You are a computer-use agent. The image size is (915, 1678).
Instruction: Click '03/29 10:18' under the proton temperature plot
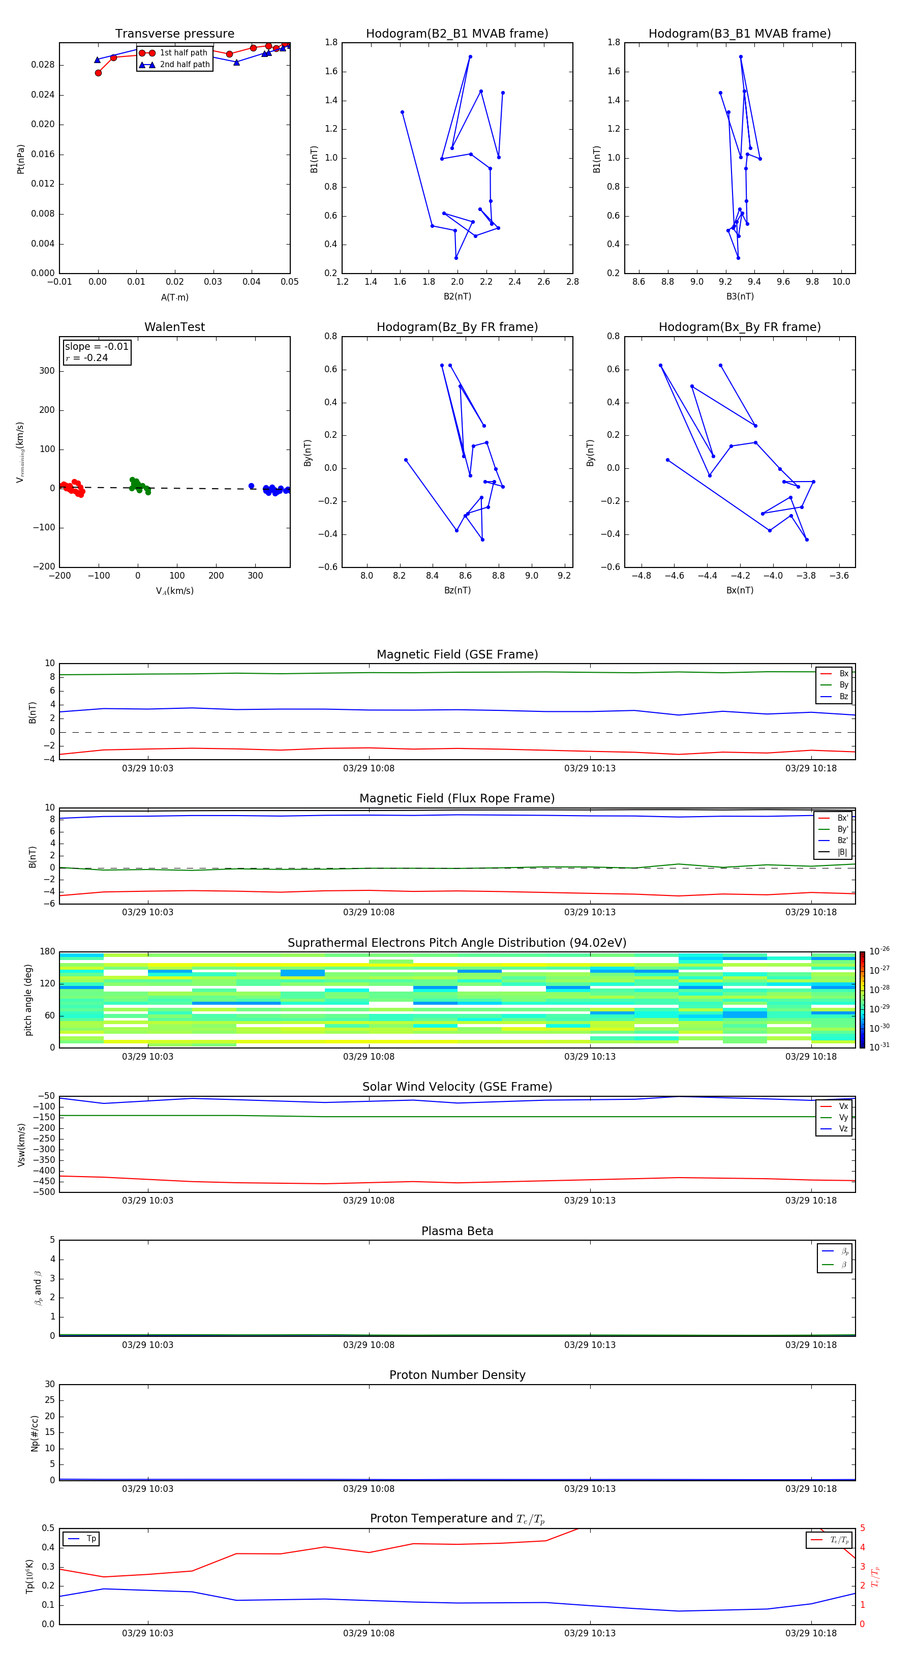(811, 1633)
